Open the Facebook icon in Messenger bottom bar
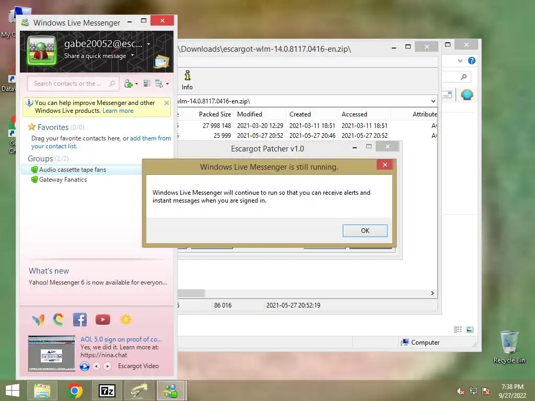 point(80,320)
